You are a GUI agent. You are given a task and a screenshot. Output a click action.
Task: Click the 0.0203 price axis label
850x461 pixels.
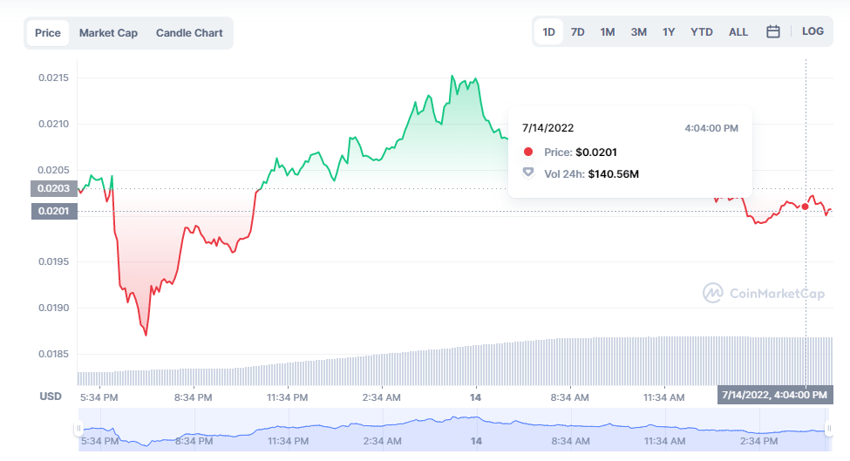pyautogui.click(x=54, y=188)
